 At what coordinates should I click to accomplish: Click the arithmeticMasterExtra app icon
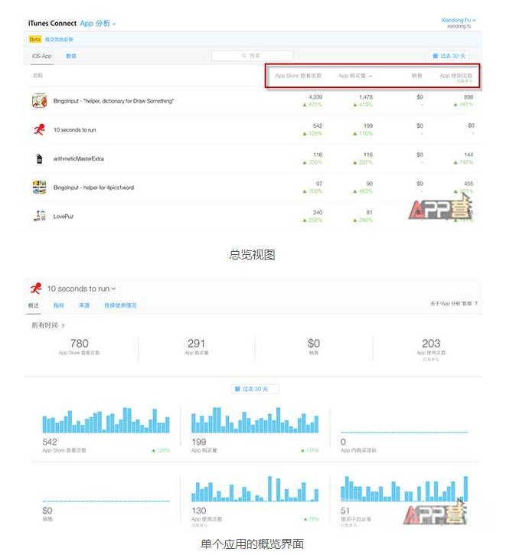39,158
